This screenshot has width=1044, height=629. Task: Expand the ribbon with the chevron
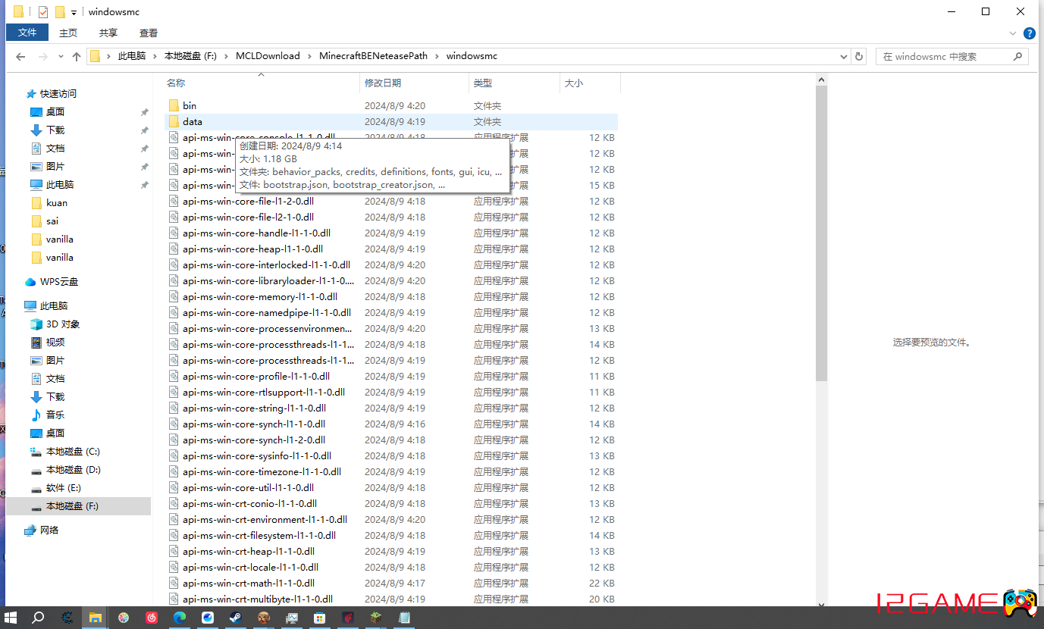pyautogui.click(x=1013, y=33)
